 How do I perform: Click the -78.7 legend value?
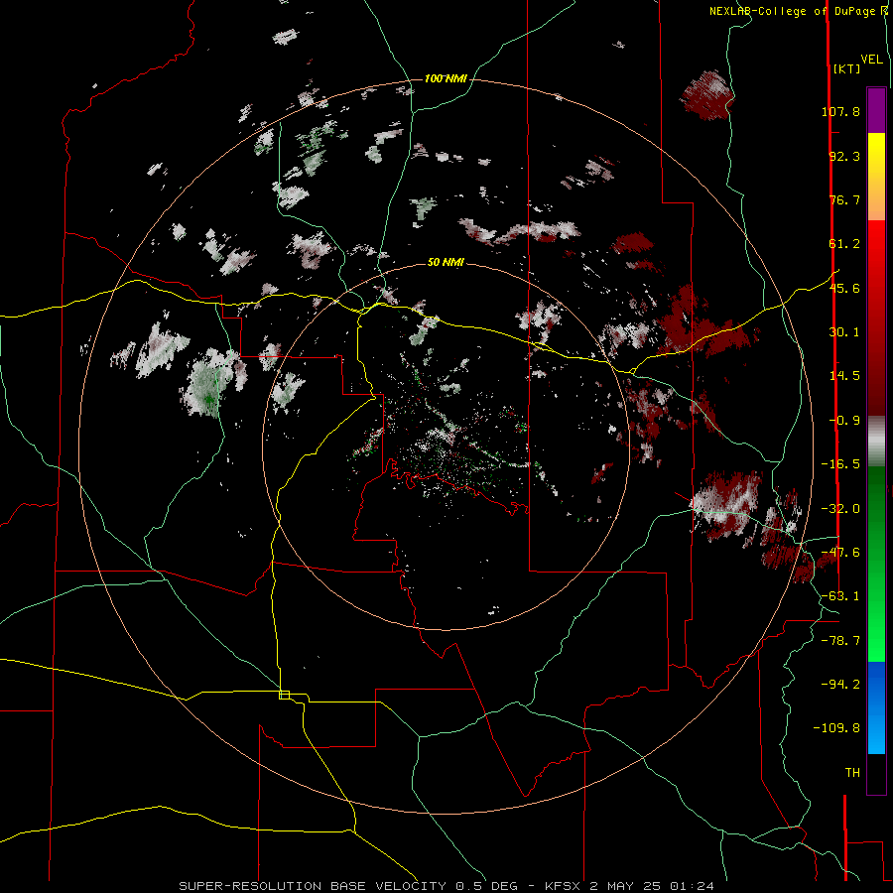tap(840, 641)
